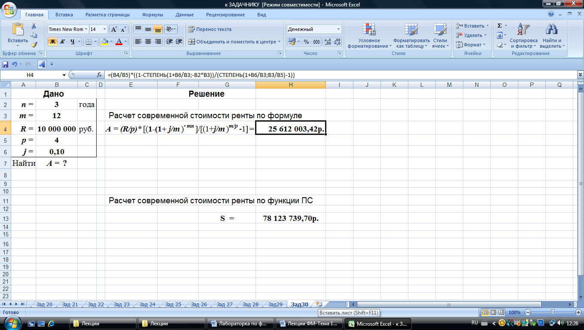
Task: Click the blue WordArt A icon in quick access toolbar
Action: tap(42, 64)
